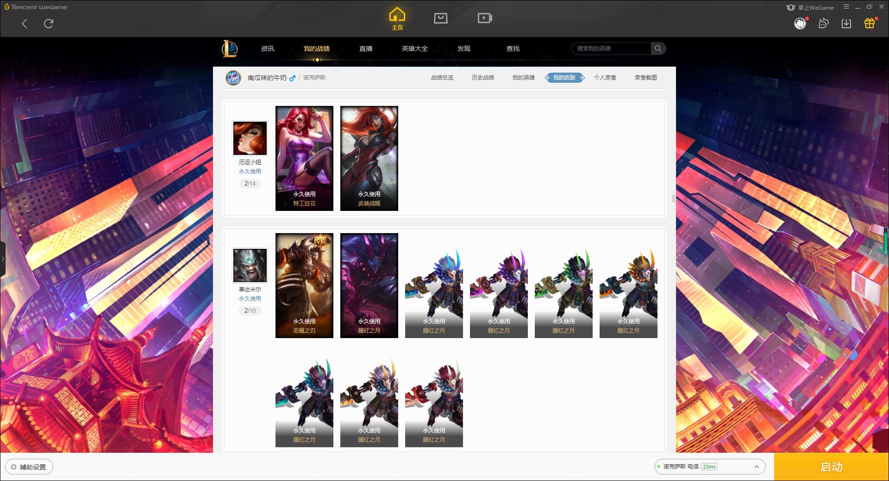The width and height of the screenshot is (889, 481).
Task: Open the hamburger menu icon in title bar
Action: (846, 7)
